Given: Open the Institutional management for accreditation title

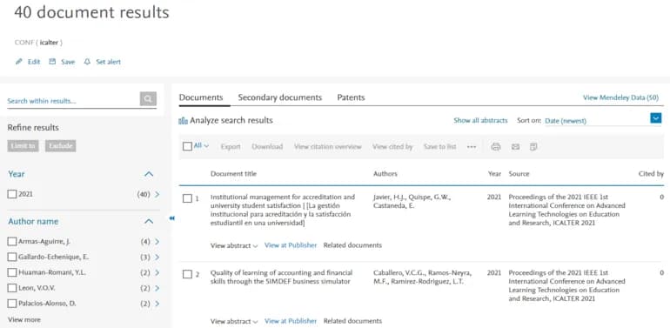Looking at the screenshot, I should click(x=283, y=211).
